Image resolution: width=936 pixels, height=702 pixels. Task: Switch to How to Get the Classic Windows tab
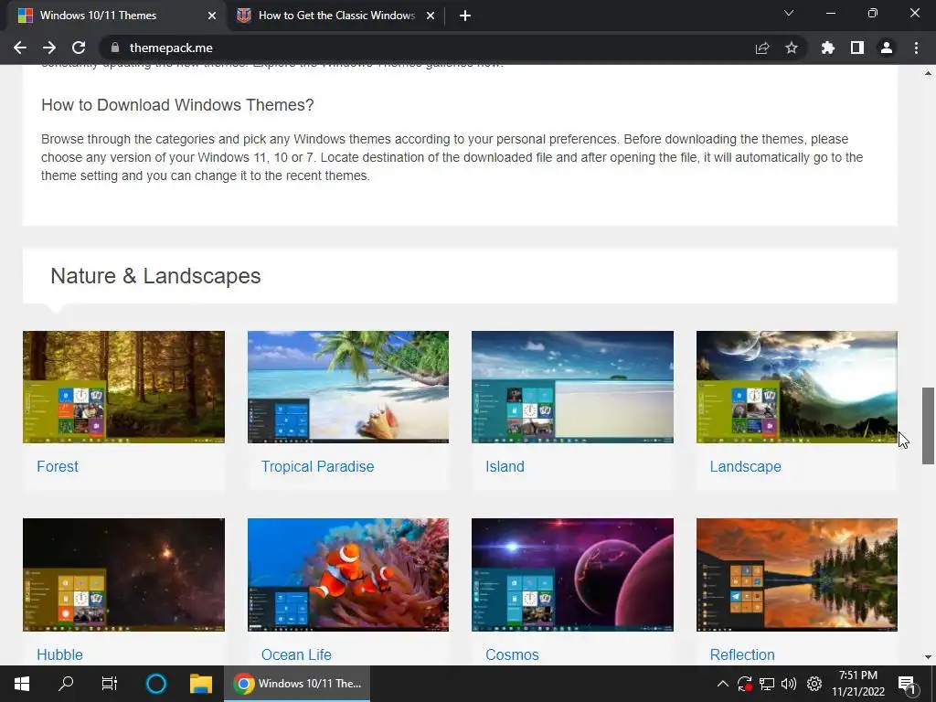[336, 16]
